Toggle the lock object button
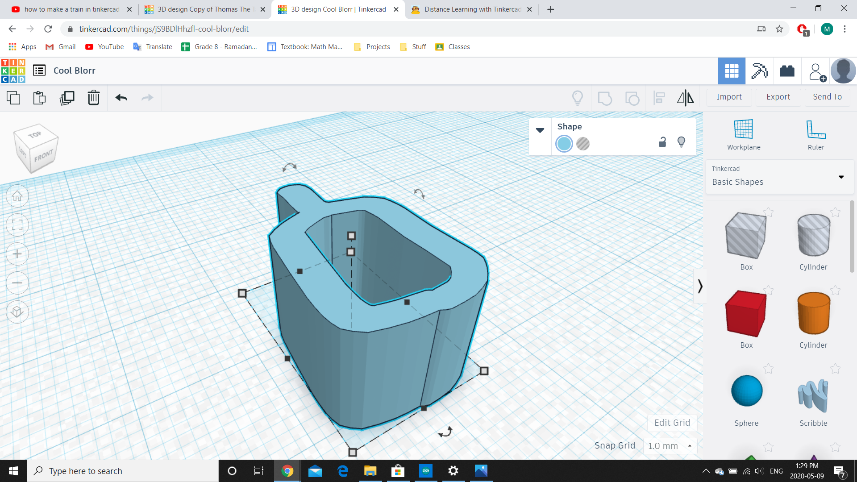Image resolution: width=857 pixels, height=482 pixels. [x=662, y=142]
